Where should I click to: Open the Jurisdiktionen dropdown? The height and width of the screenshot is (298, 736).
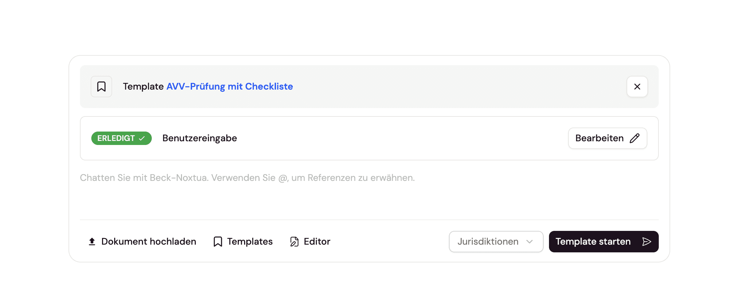[x=488, y=242]
